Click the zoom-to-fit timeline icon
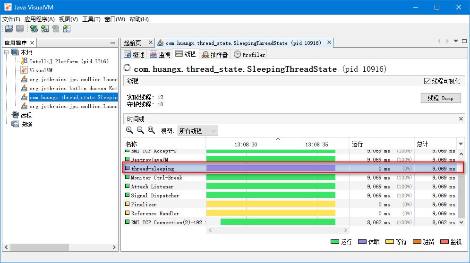Screen dimensions: 470x263 point(151,130)
